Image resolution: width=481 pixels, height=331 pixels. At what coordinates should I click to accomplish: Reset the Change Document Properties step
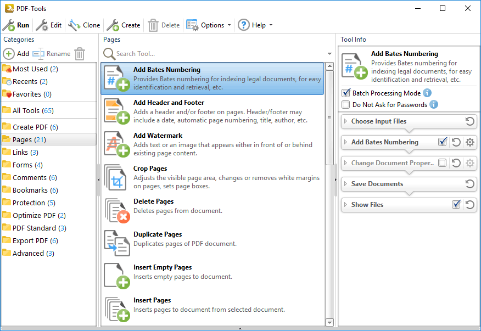point(456,163)
